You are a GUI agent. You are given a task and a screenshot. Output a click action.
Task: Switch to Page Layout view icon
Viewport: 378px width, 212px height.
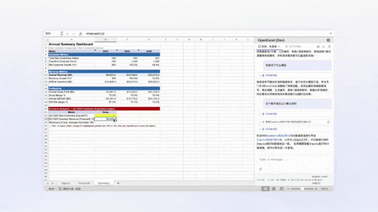tap(273, 189)
